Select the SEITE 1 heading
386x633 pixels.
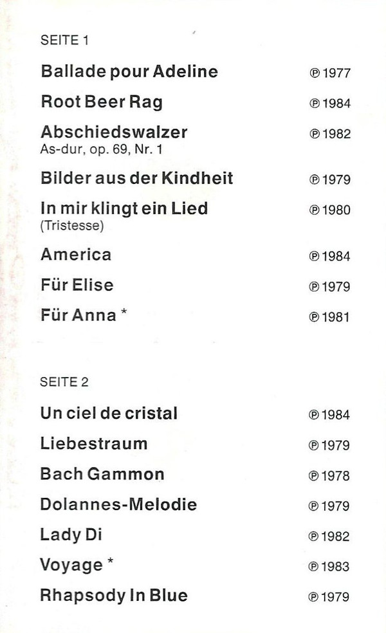click(x=64, y=41)
